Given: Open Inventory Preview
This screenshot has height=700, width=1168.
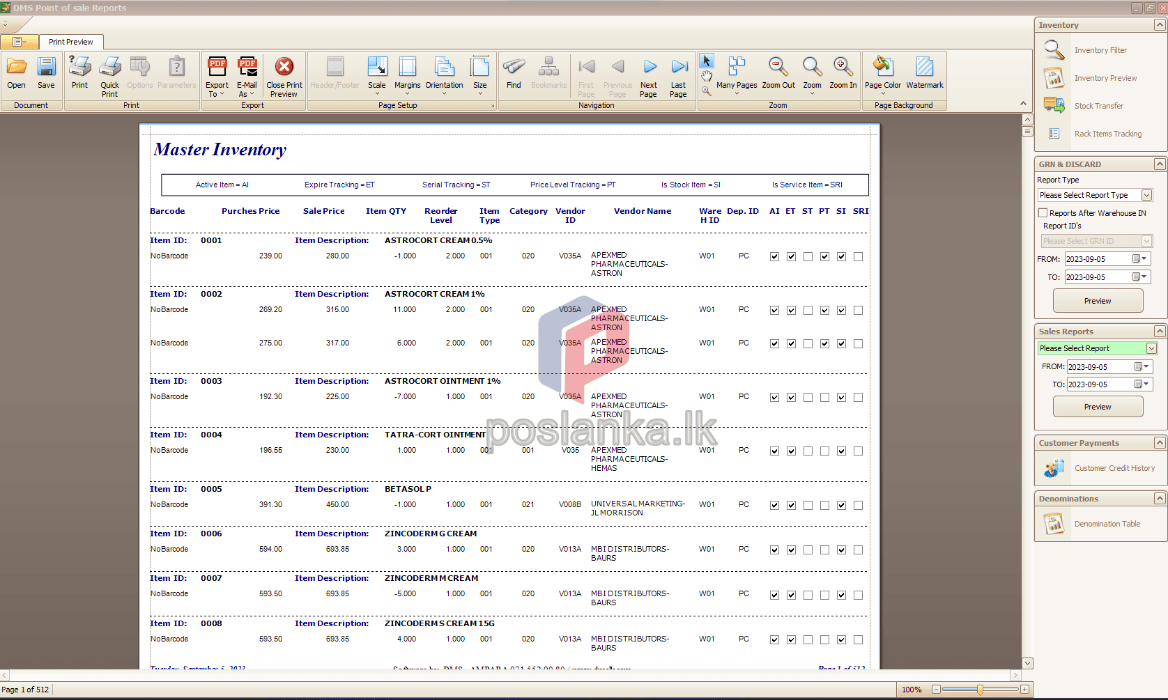Looking at the screenshot, I should [x=1105, y=78].
